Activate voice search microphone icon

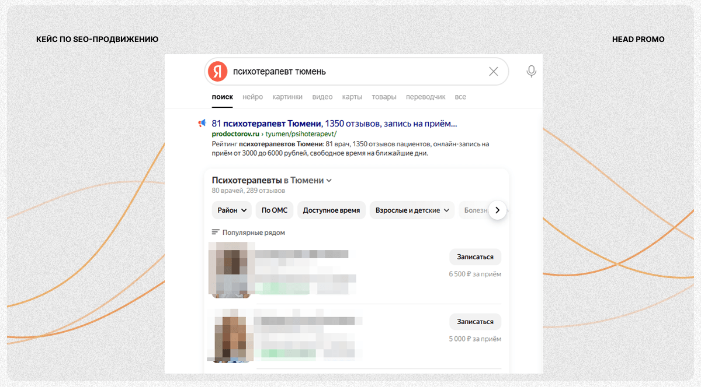click(531, 72)
